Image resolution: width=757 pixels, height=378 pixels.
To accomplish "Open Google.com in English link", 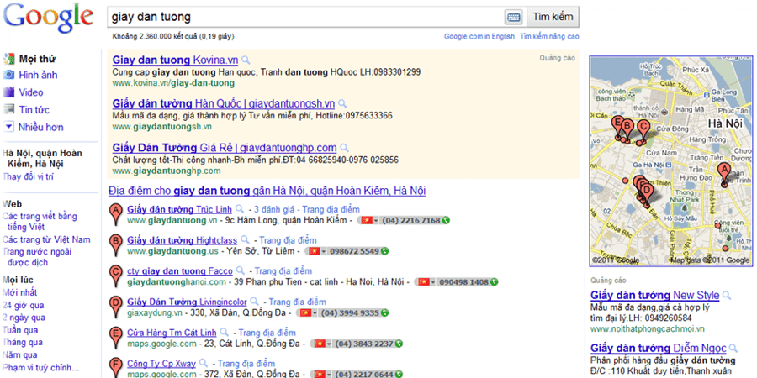I will click(479, 37).
